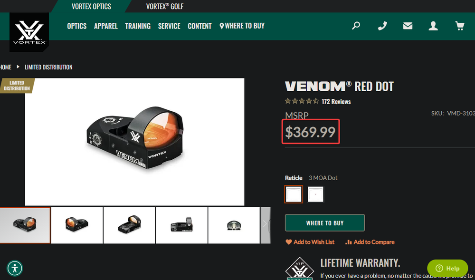Image resolution: width=475 pixels, height=280 pixels.
Task: Advance thumbnail carousel with next arrow
Action: pyautogui.click(x=266, y=225)
